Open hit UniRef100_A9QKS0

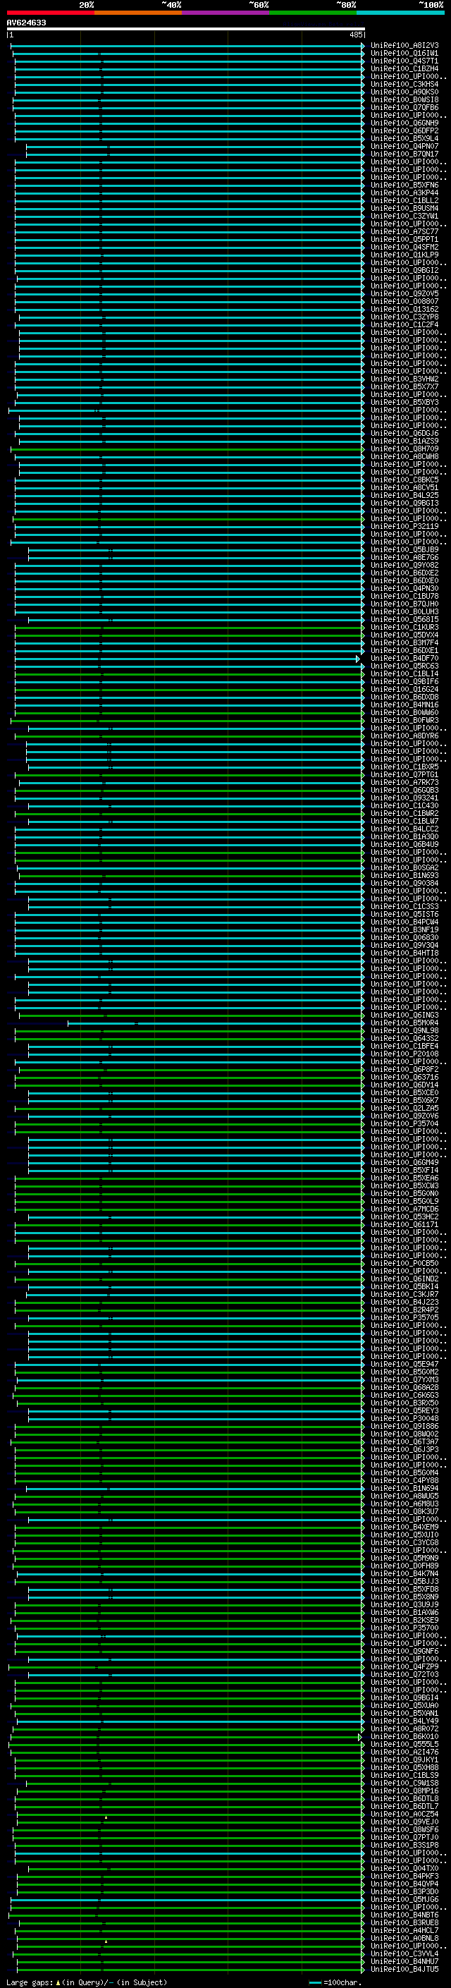click(404, 92)
